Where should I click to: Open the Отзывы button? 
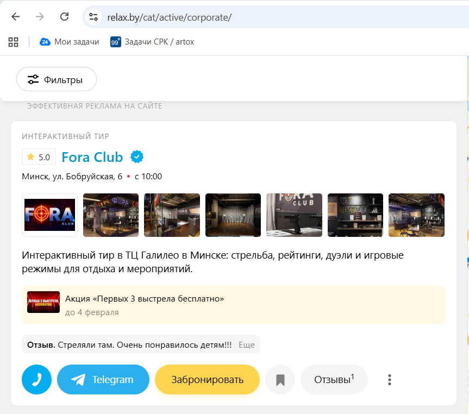[334, 379]
